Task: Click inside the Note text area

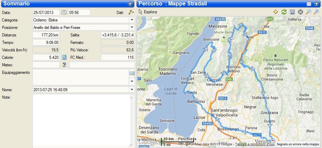Action: tap(81, 121)
